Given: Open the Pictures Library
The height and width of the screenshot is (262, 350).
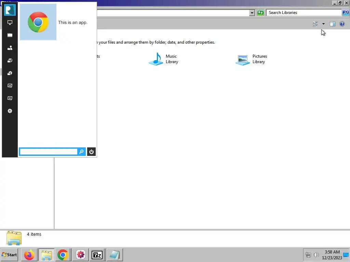Looking at the screenshot, I should [251, 59].
